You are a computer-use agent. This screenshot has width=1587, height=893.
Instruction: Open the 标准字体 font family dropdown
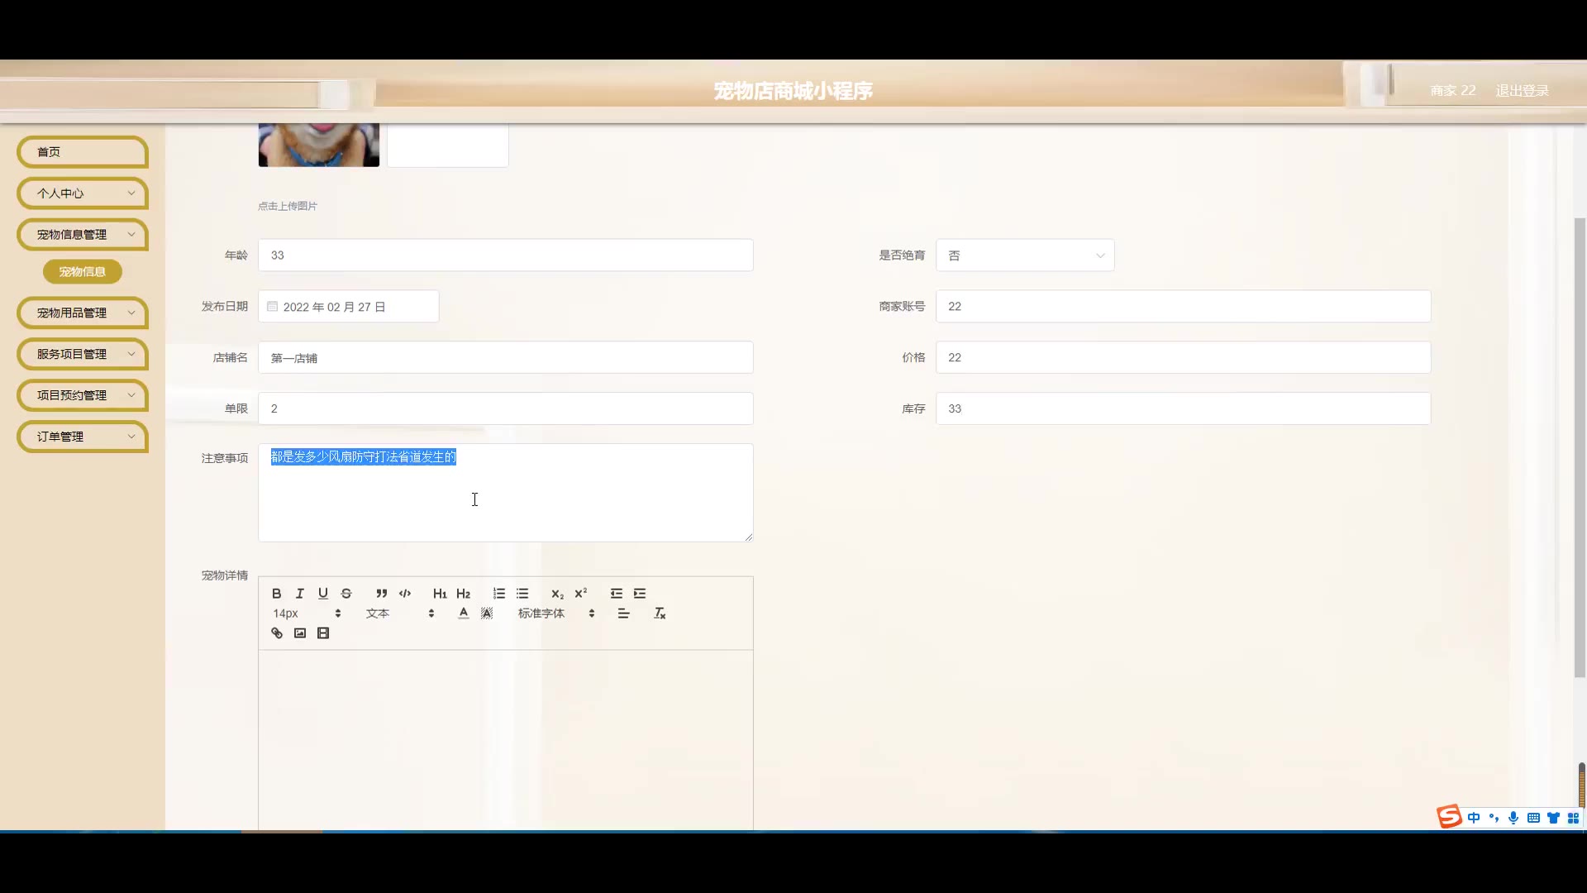[556, 614]
